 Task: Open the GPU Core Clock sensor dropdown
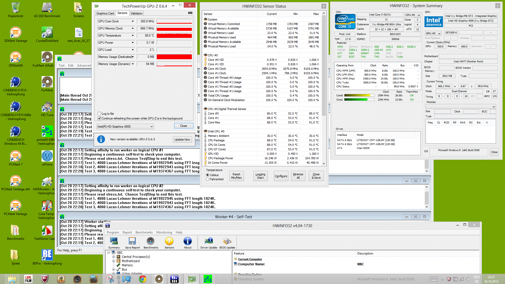(133, 21)
